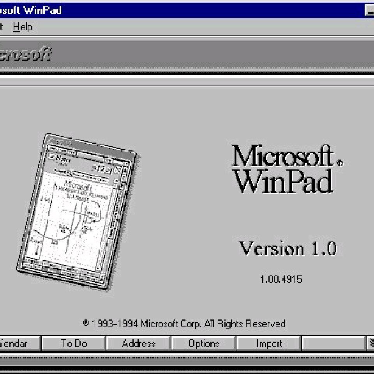Click the Calendar button in bottom bar
374x374 pixels.
tap(20, 344)
